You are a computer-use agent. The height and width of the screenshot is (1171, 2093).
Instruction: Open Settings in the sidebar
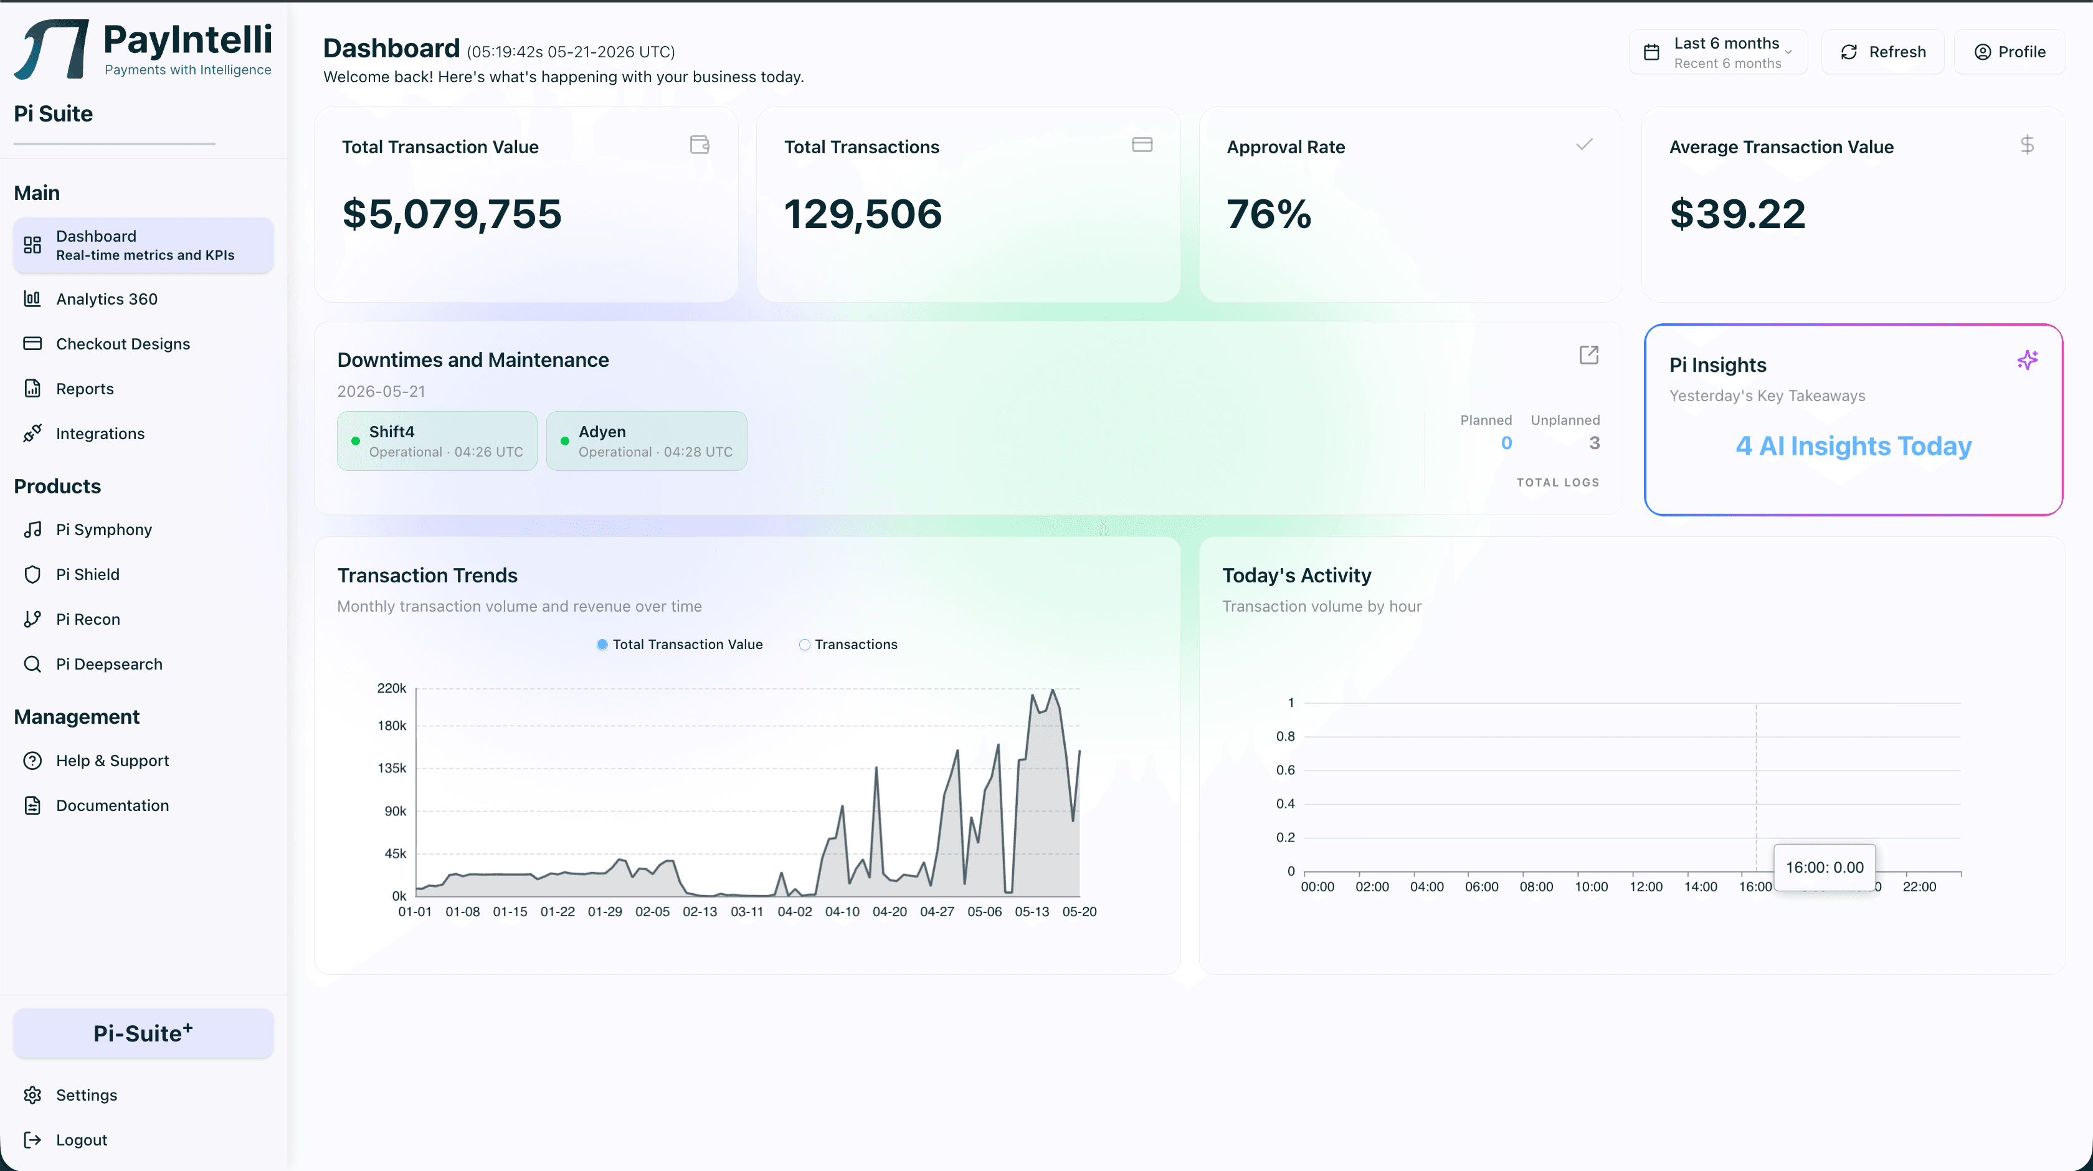pos(144,1096)
